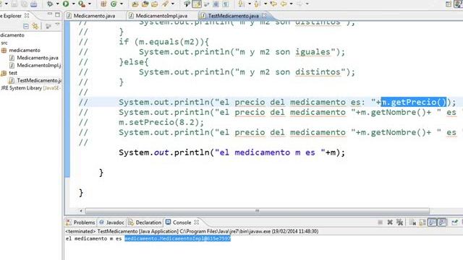
Task: Maximize the Package Explorer panel
Action: pyautogui.click(x=58, y=14)
